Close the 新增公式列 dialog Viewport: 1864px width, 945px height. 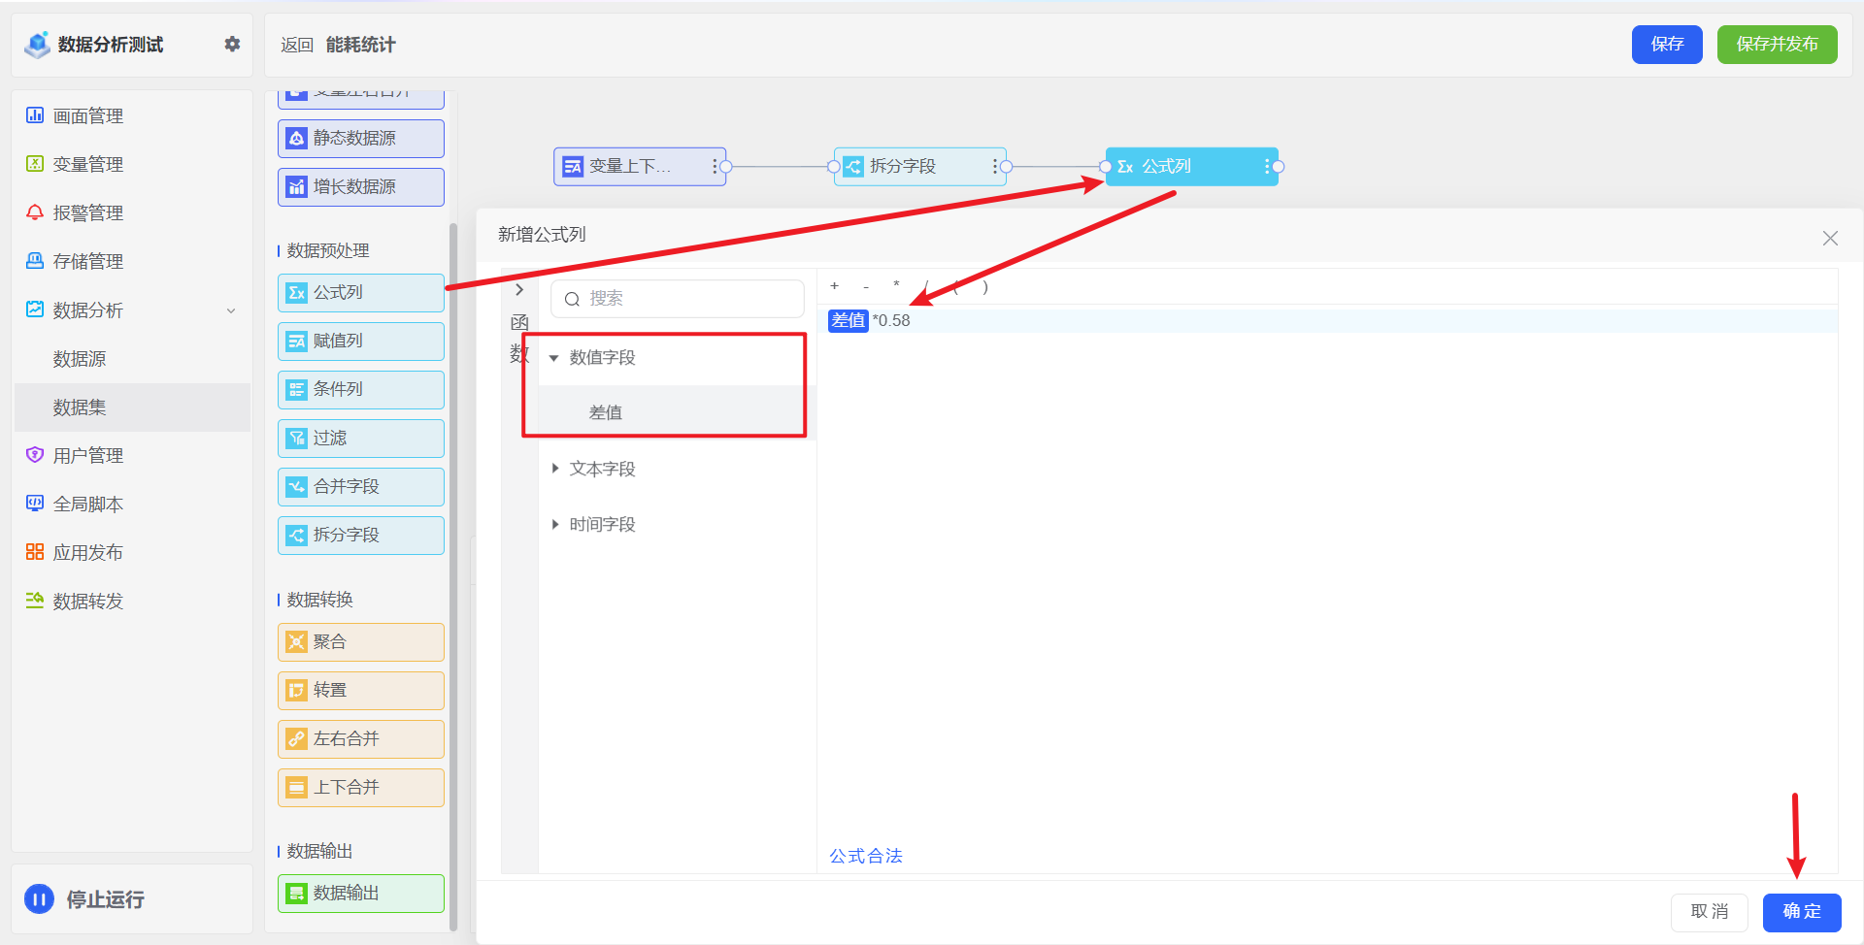[x=1830, y=238]
